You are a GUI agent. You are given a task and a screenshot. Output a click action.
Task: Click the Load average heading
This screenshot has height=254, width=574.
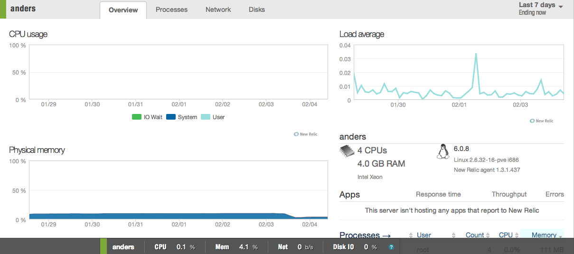(x=362, y=34)
